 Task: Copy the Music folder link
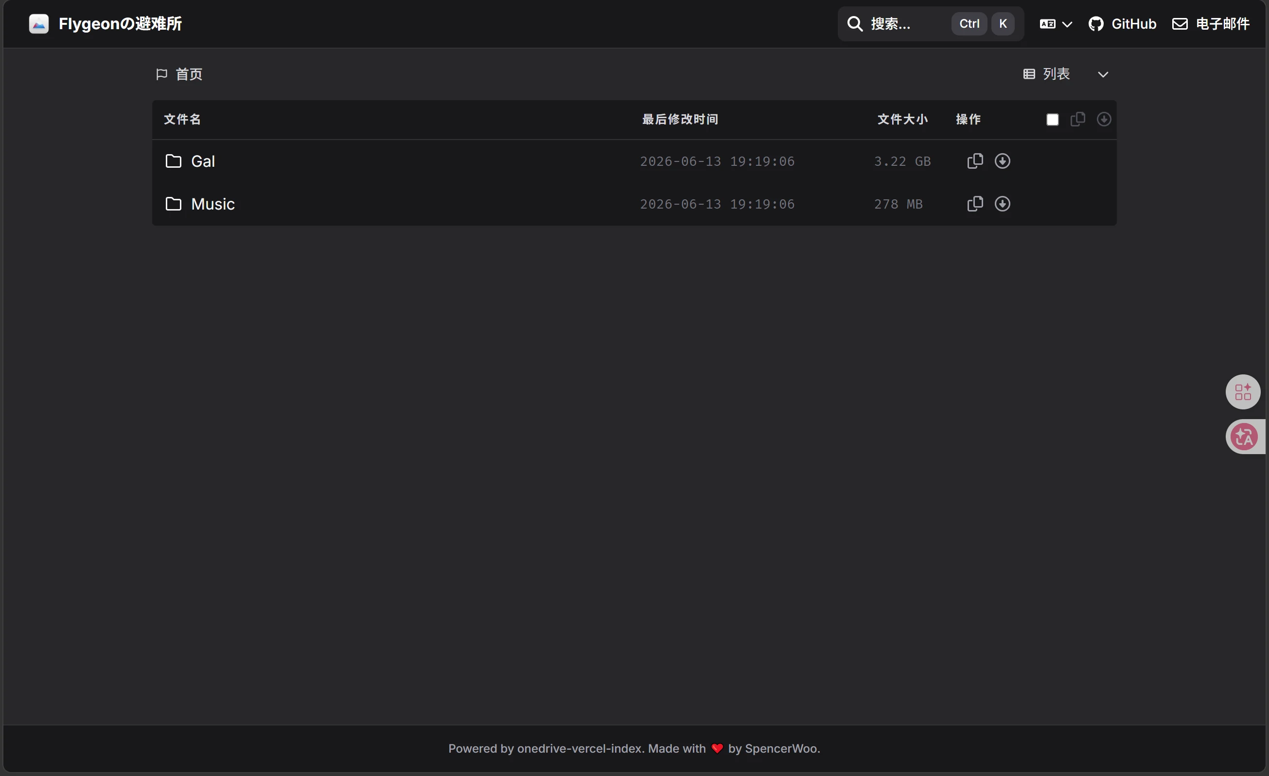(x=975, y=204)
